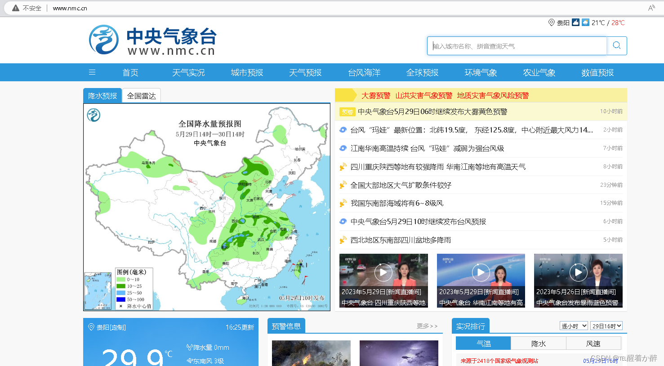Open 全球预报 menu item
Viewport: 664px width, 366px height.
point(422,72)
